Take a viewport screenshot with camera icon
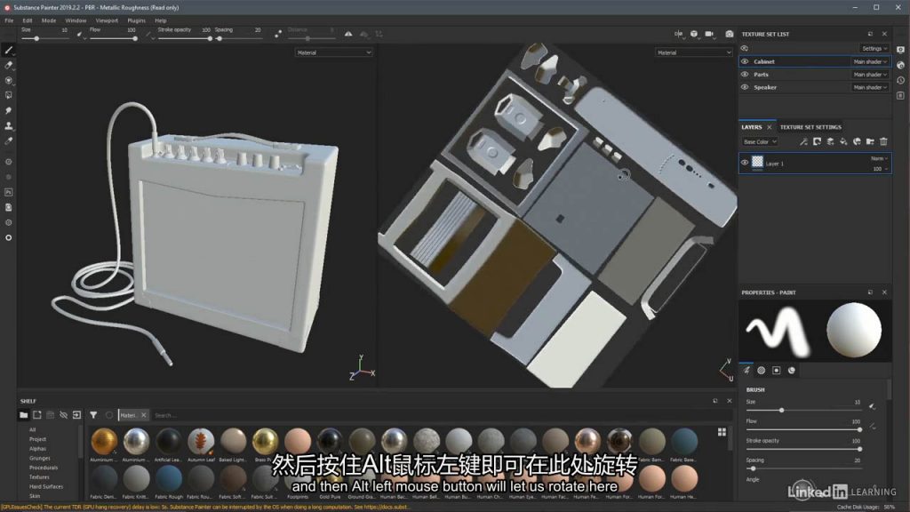This screenshot has width=910, height=512. (x=730, y=35)
